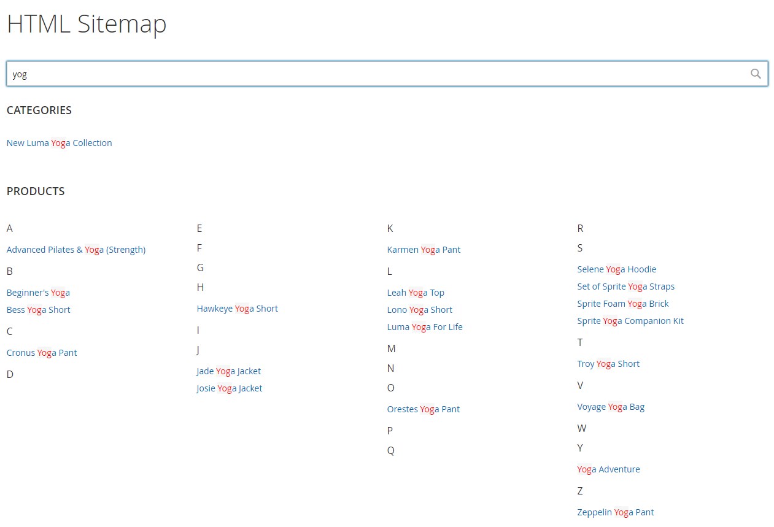Click letter S group heading

(580, 248)
